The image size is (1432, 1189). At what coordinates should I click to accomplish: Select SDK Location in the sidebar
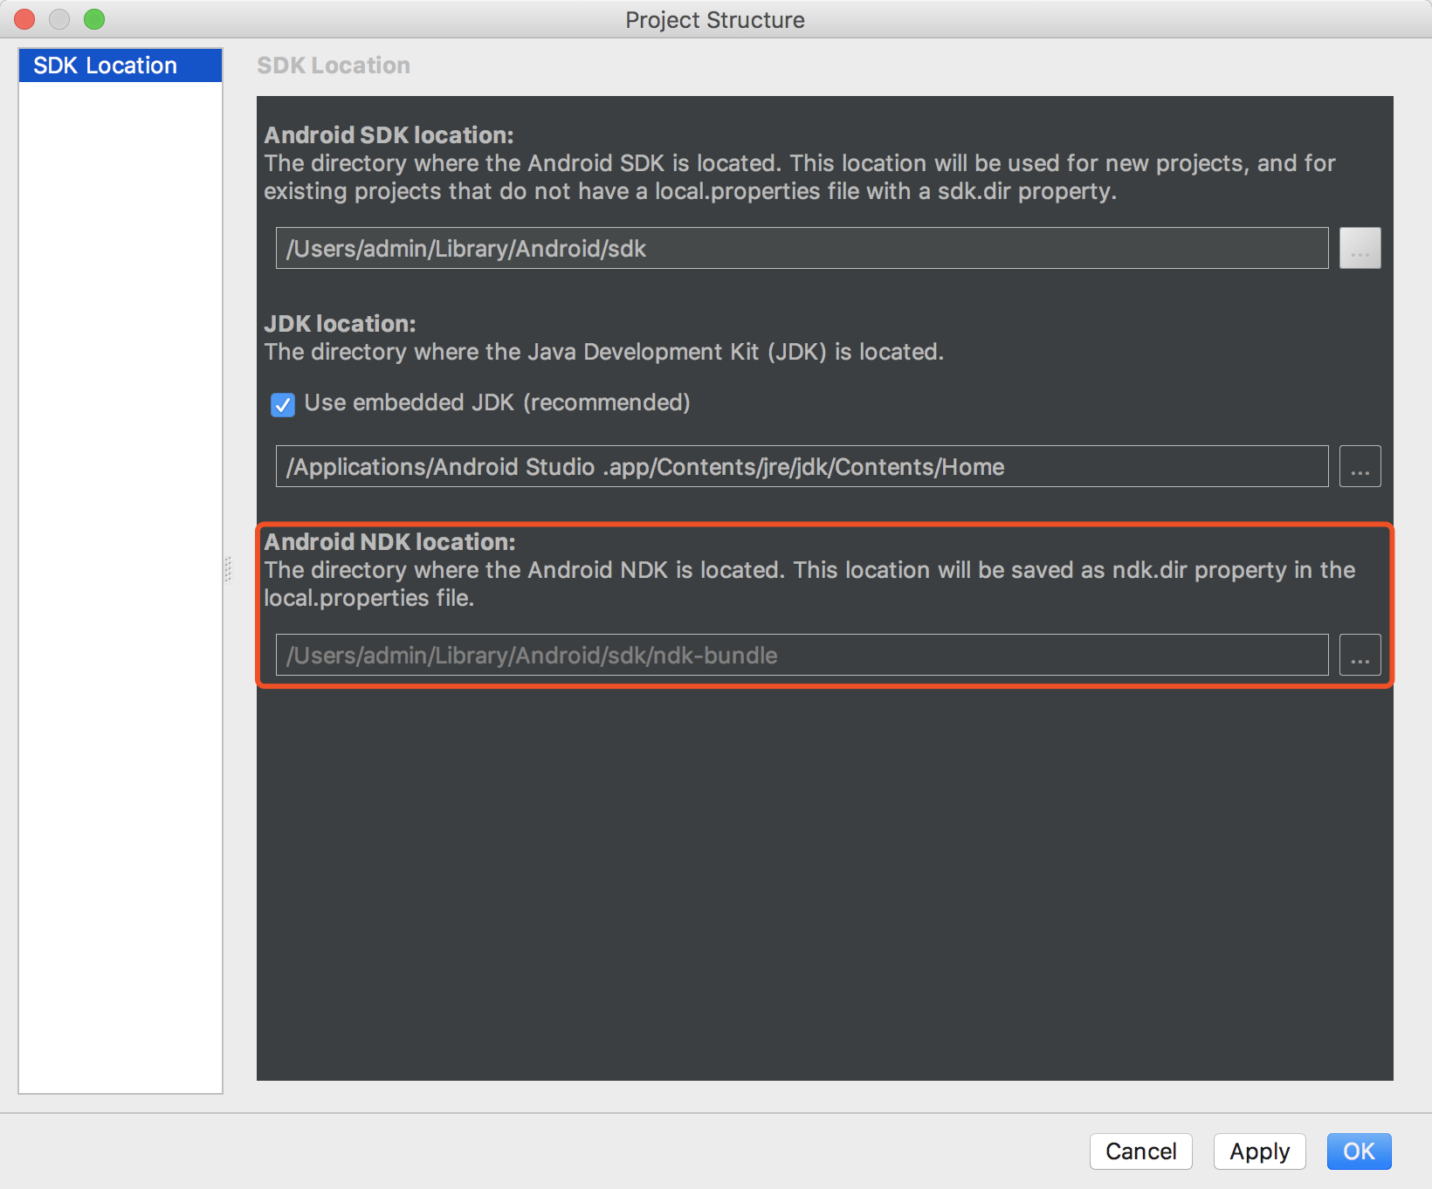[x=120, y=65]
